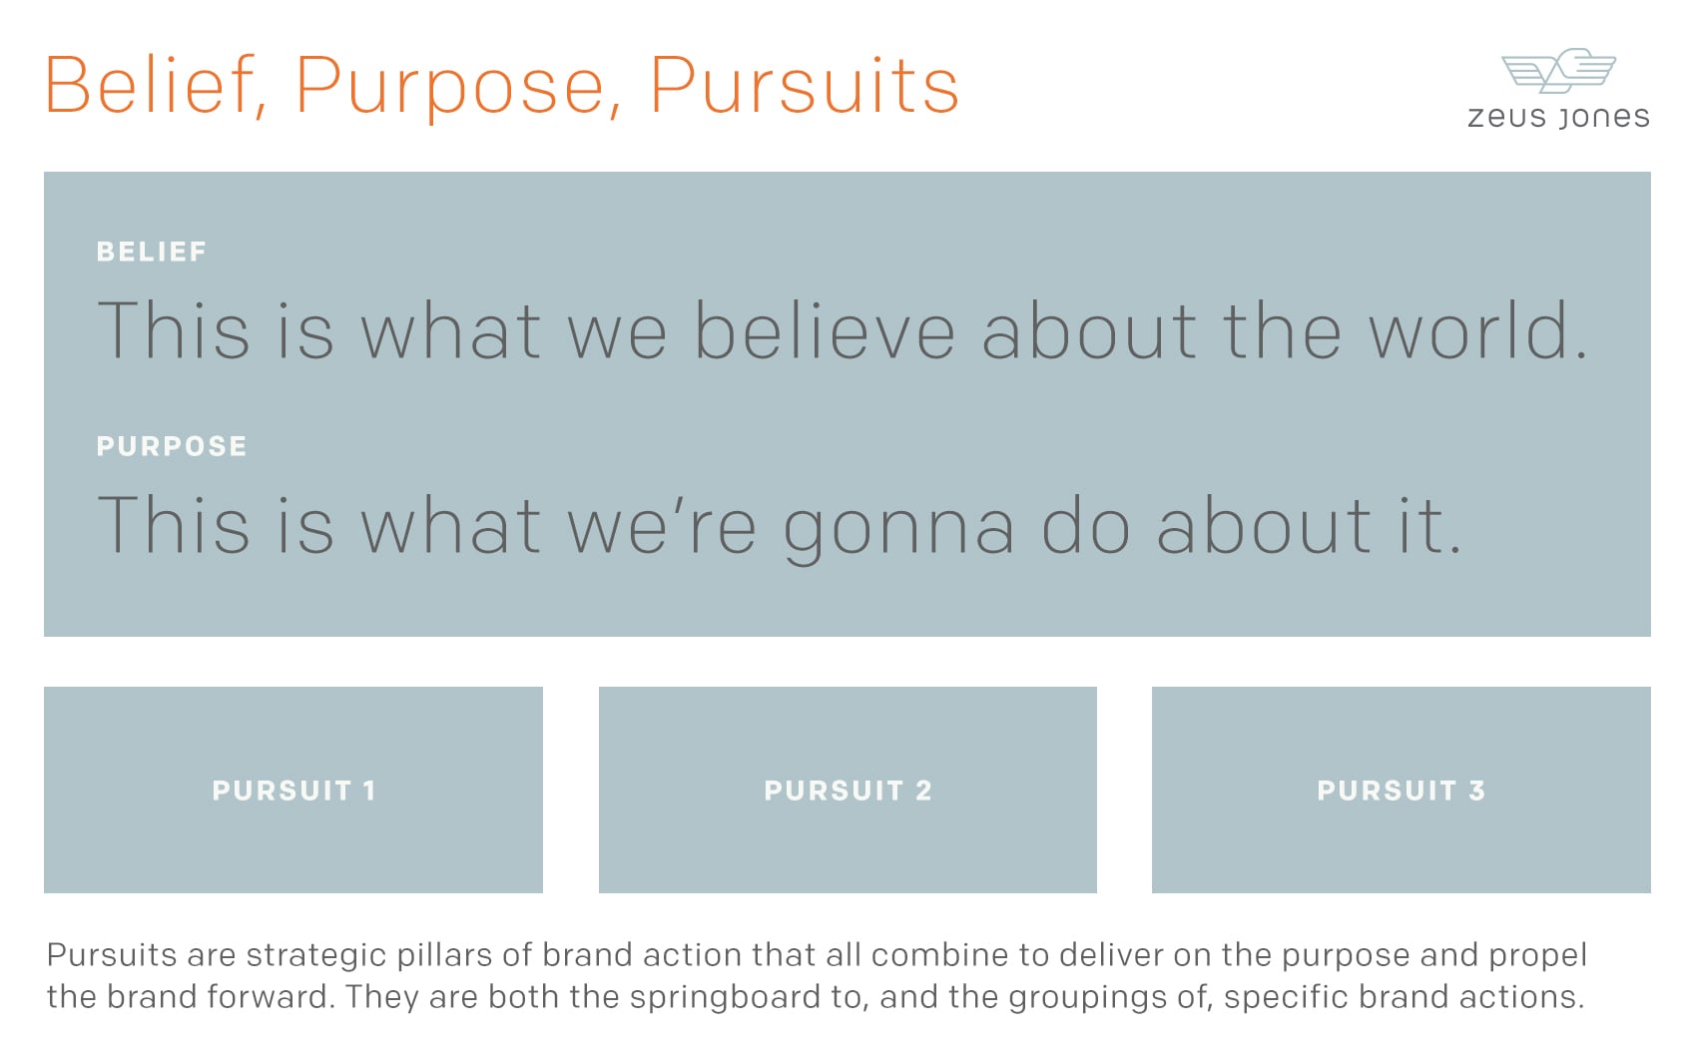Click the 'Pursuits are strategic pillars' caption line
Screen dimensions: 1695x1061
point(817,956)
